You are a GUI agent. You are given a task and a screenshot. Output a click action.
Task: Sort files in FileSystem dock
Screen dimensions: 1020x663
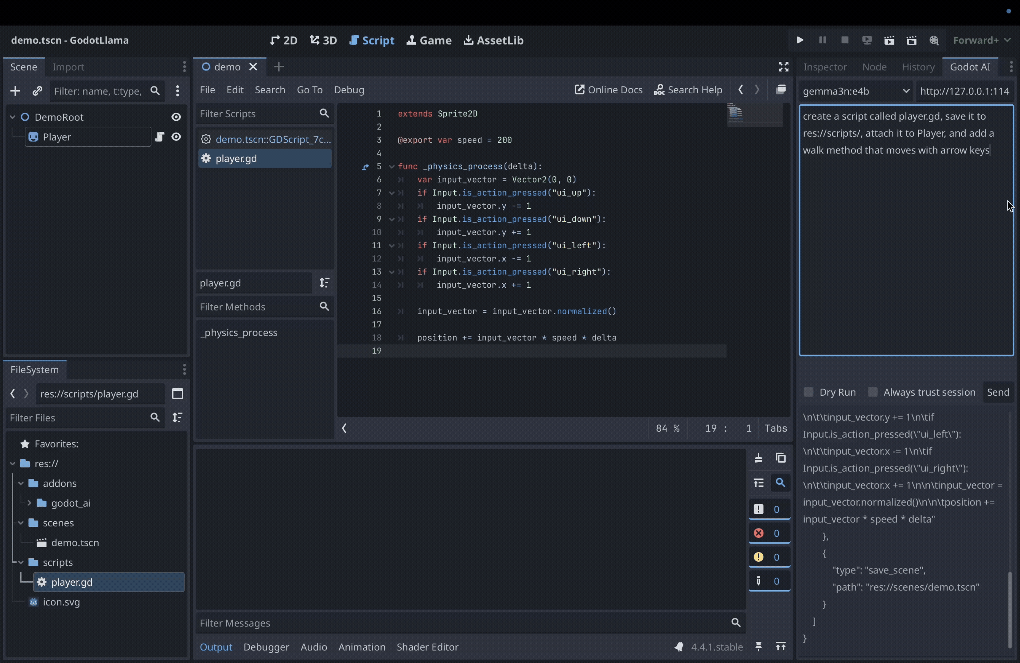coord(177,418)
